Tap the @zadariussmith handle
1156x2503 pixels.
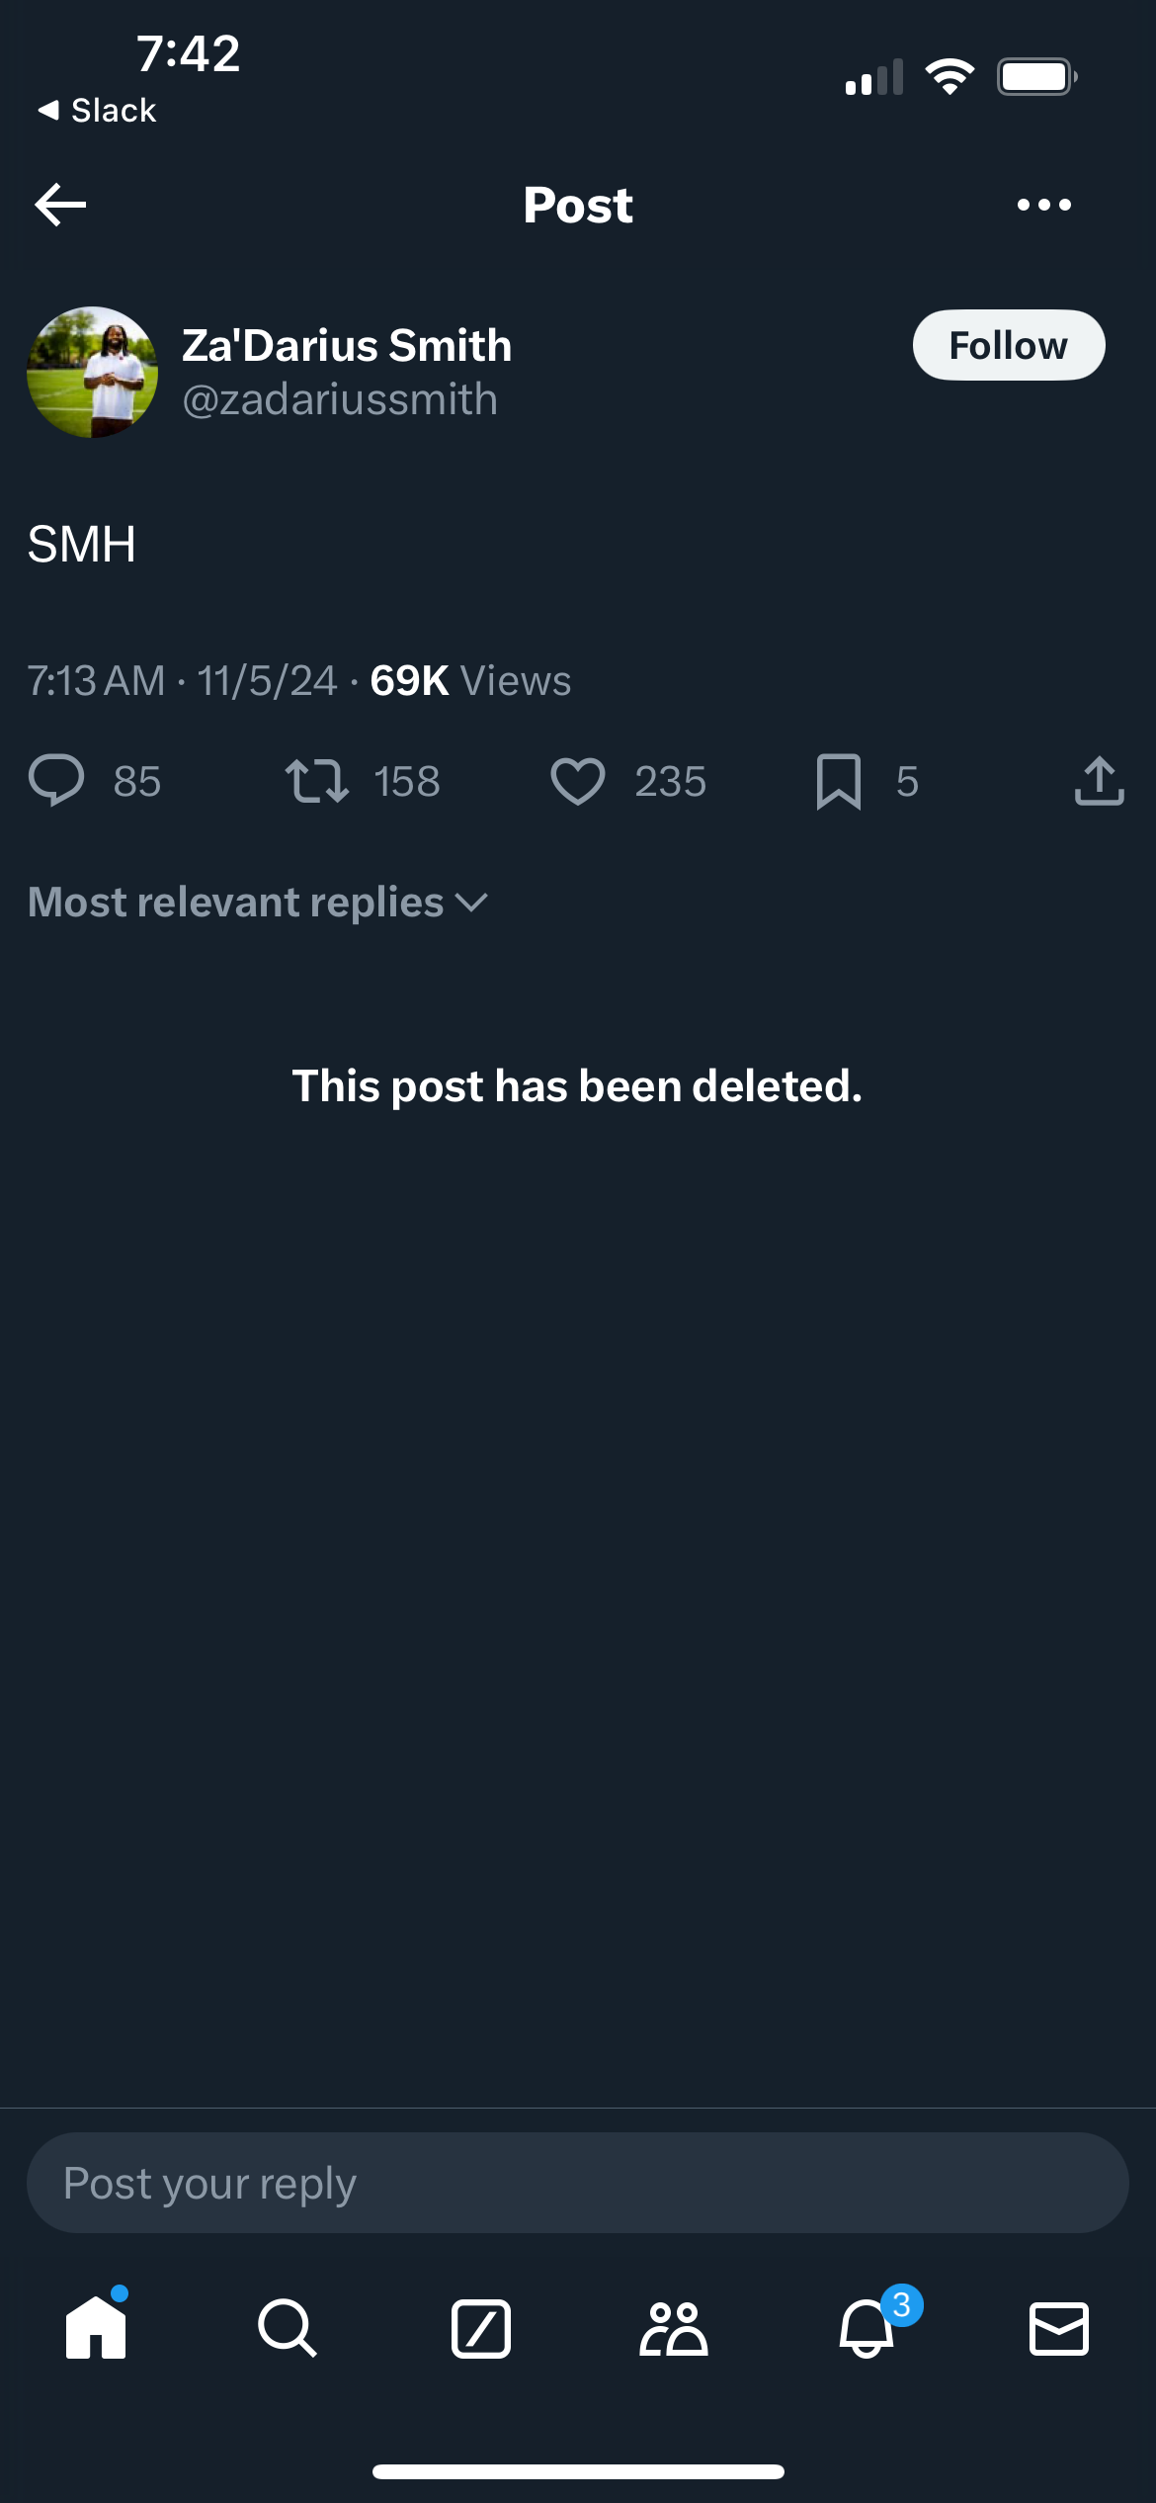[x=340, y=399]
